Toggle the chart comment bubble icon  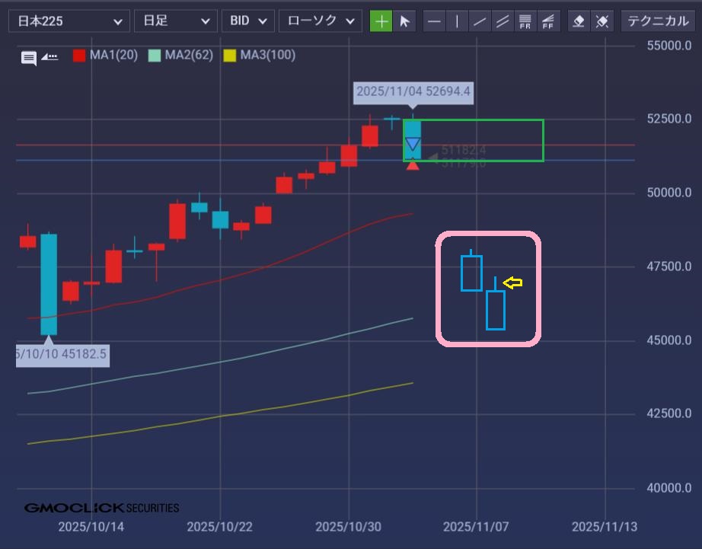tap(28, 58)
